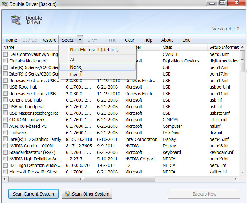
Task: Click the 5-10-2011 date cell
Action: [107, 159]
